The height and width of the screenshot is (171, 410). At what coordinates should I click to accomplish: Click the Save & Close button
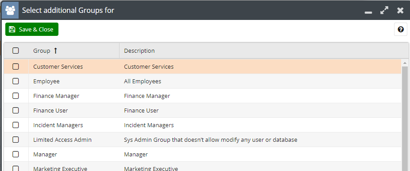click(x=32, y=29)
